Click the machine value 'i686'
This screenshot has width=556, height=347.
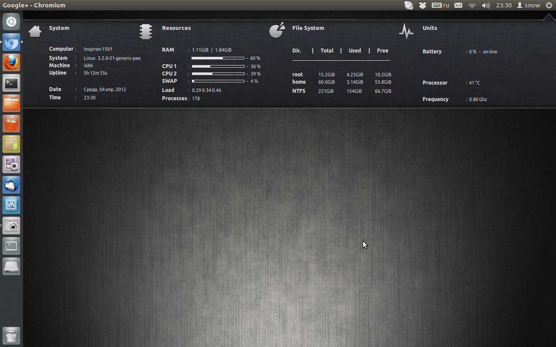(88, 65)
